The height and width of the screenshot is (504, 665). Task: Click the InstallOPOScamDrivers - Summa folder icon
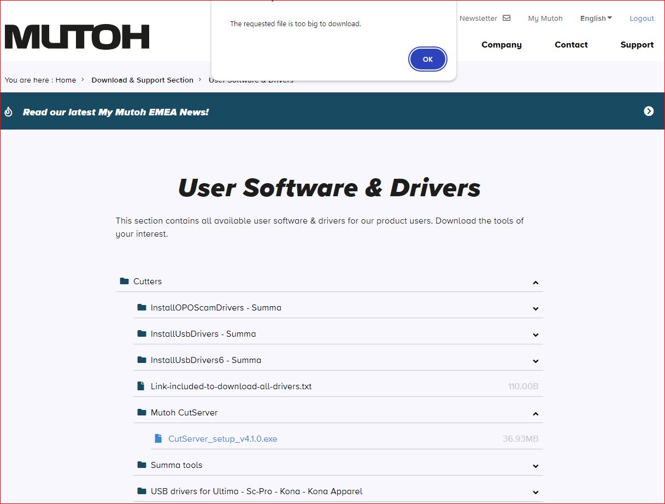tap(142, 307)
